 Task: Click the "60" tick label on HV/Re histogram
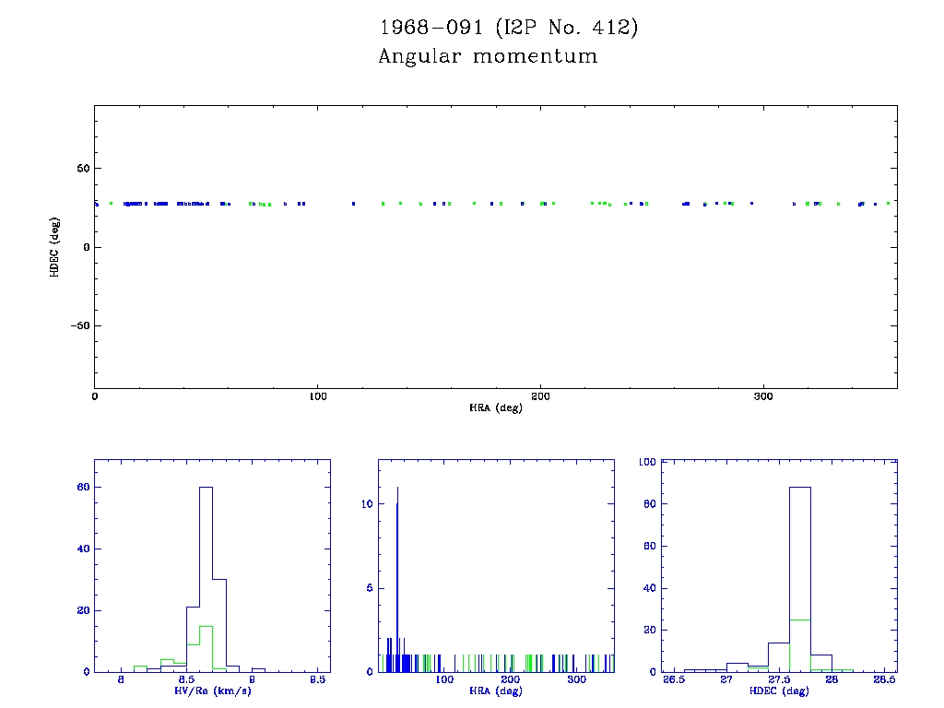(81, 487)
